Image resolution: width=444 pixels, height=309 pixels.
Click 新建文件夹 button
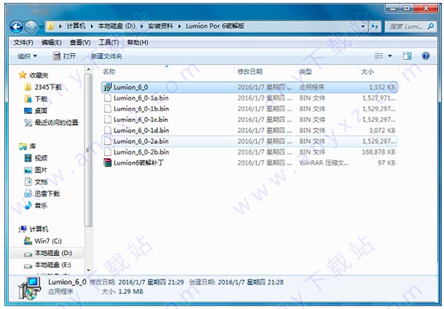(106, 56)
